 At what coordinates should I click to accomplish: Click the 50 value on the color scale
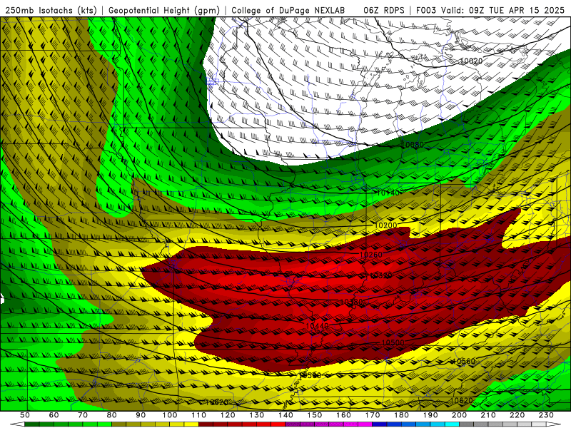pos(25,415)
